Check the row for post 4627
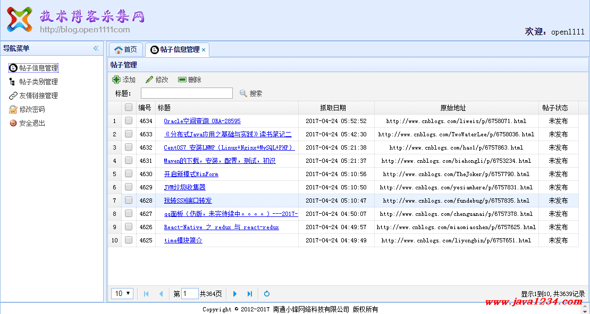The image size is (590, 314). [129, 213]
